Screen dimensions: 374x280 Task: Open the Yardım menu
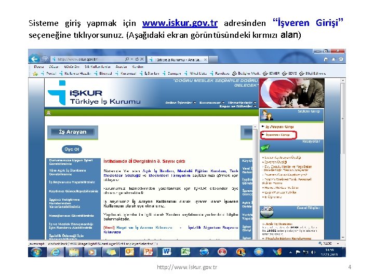[x=138, y=67]
